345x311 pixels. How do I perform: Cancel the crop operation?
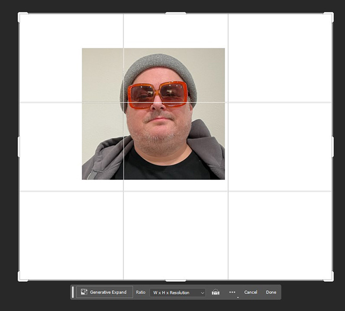251,292
